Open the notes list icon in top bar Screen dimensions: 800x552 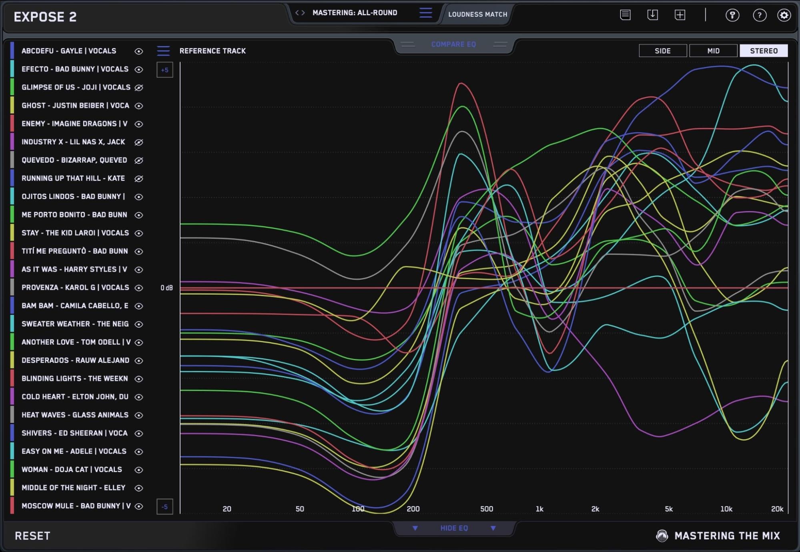(x=626, y=15)
